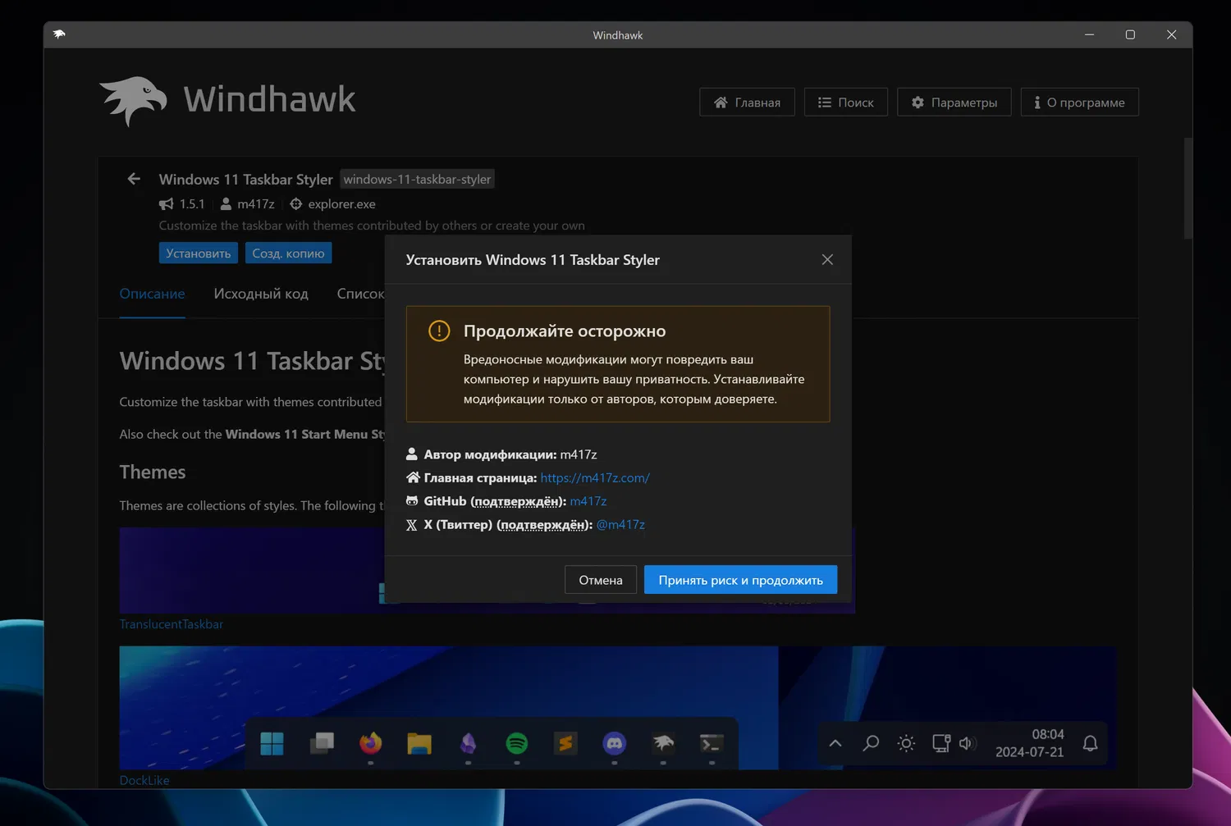
Task: Open the @m417z X (Твиттер) link
Action: coord(620,524)
